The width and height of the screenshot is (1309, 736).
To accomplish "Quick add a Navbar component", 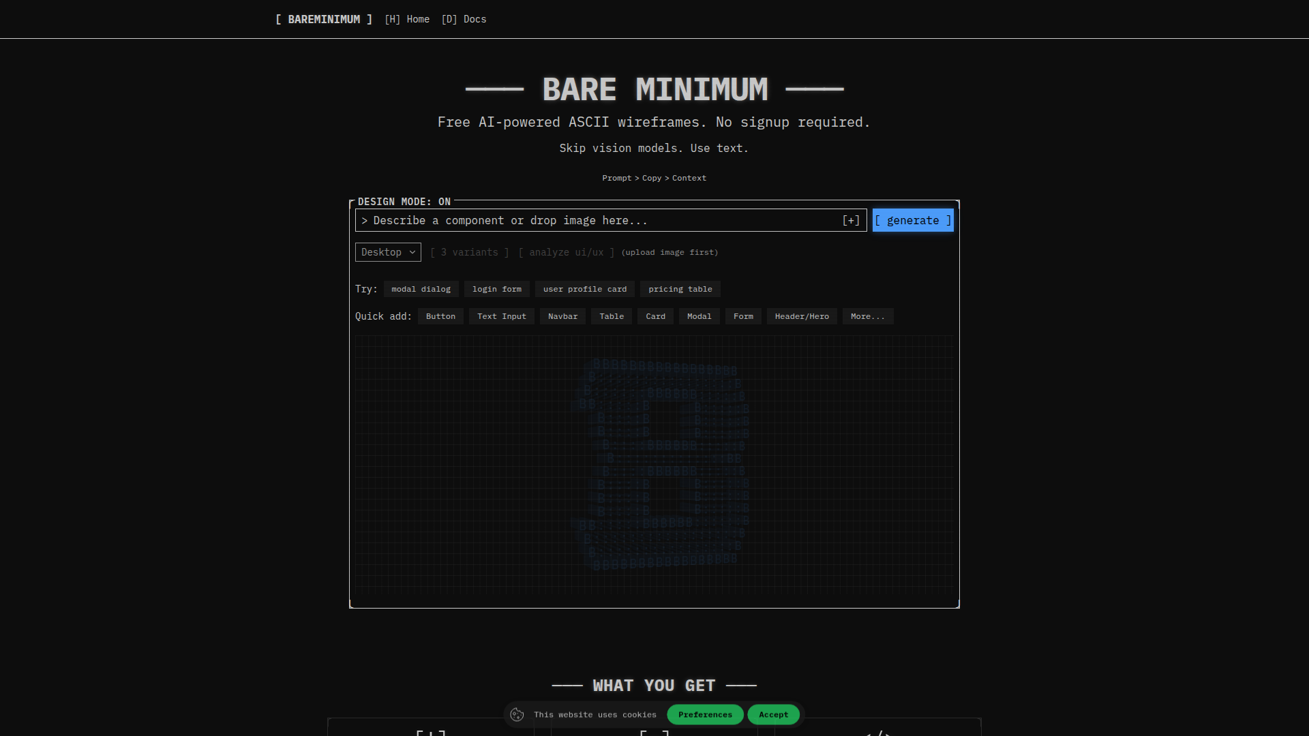I will [x=562, y=316].
